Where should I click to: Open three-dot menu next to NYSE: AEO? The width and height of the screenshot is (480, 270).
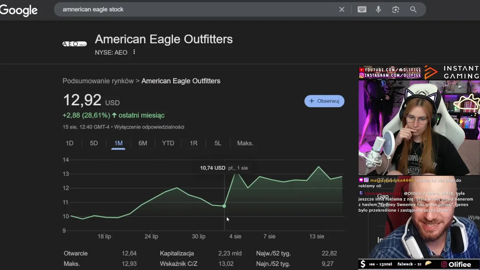tap(134, 52)
